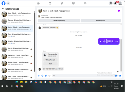Open the Marketplace storefront tab
Image resolution: width=125 pixels, height=92 pixels.
point(73,3)
